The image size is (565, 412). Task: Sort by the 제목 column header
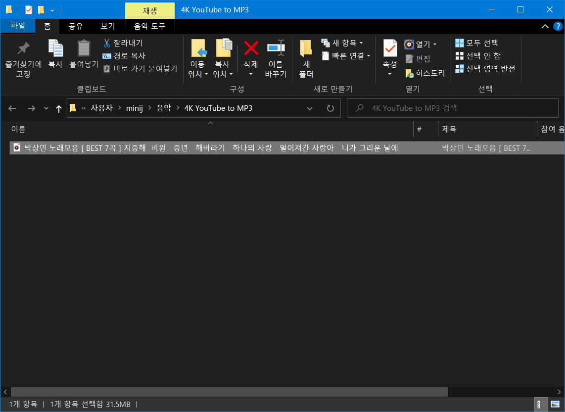[x=487, y=129]
